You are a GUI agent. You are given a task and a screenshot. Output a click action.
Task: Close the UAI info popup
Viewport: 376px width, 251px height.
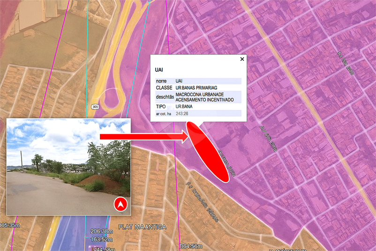point(242,59)
